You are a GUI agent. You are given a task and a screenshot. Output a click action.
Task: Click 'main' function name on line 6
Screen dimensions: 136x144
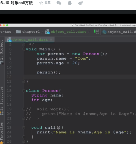(x=45, y=49)
